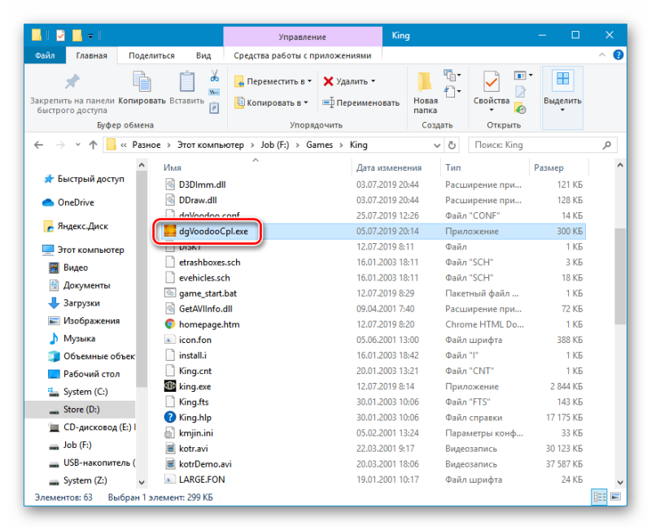Create New Folder via folder icon
Image resolution: width=651 pixels, height=530 pixels.
[x=425, y=81]
